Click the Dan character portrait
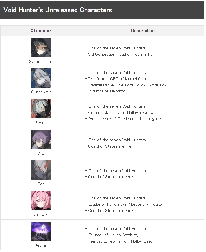Image resolution: width=206 pixels, height=252 pixels. (41, 170)
